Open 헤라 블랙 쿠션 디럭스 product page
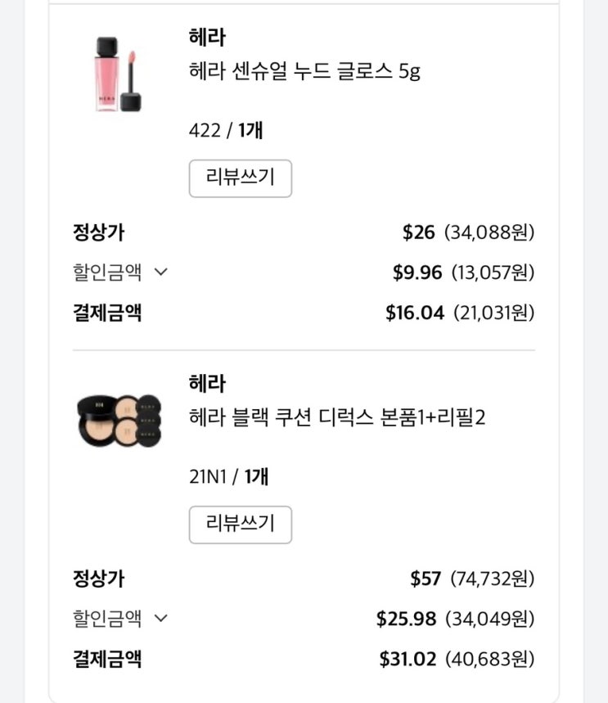 click(x=336, y=418)
